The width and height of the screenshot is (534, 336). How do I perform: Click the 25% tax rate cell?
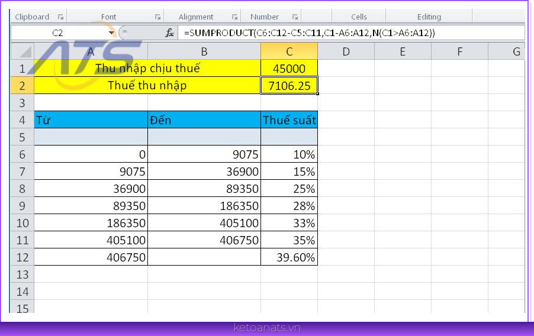tap(289, 188)
